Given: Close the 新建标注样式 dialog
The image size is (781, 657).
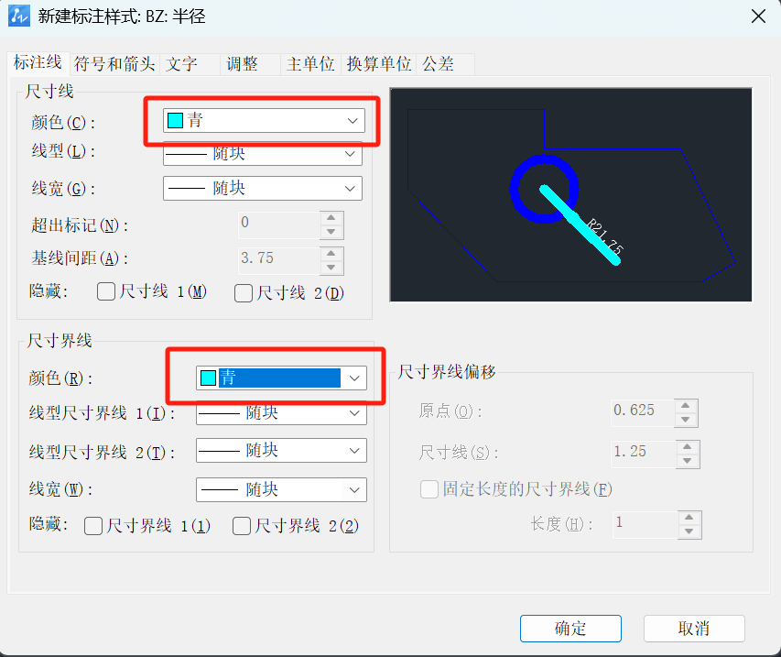Looking at the screenshot, I should click(x=758, y=16).
